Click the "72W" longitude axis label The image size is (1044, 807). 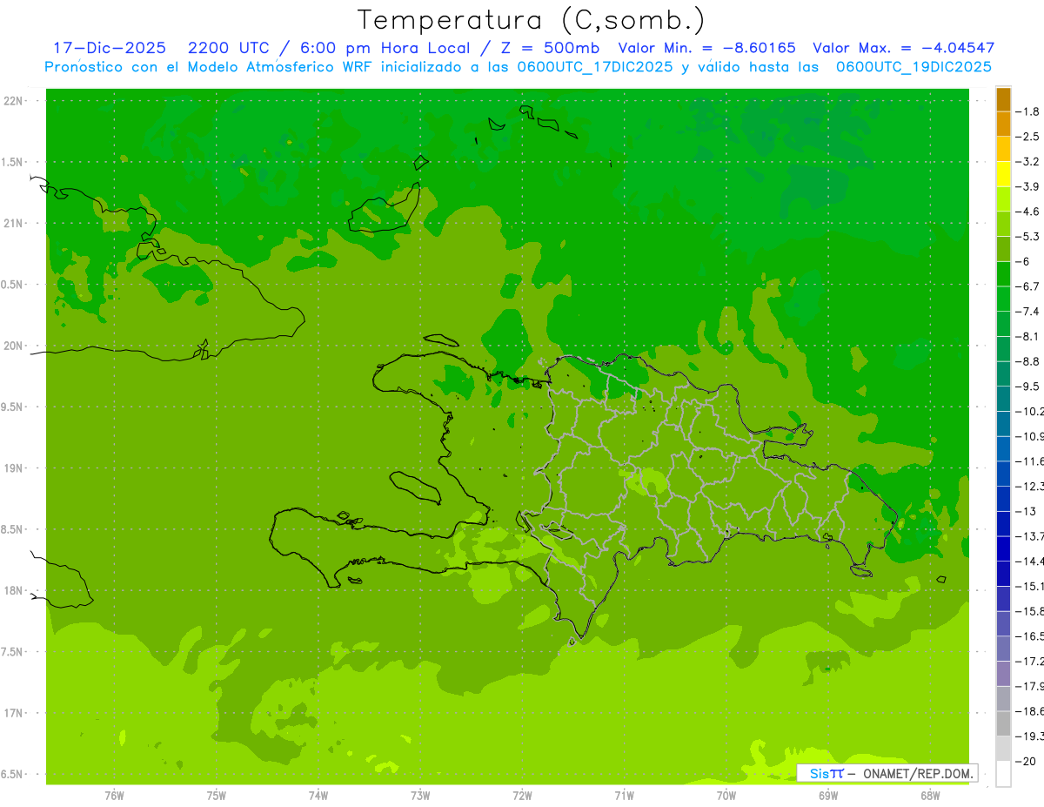click(522, 795)
